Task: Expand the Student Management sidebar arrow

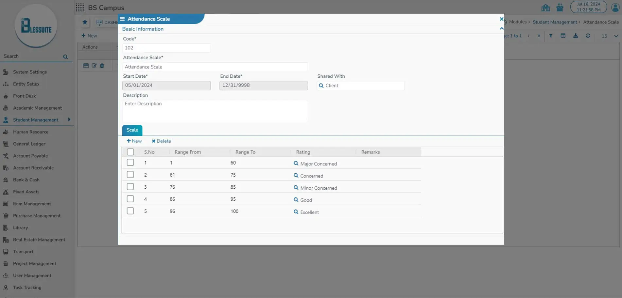Action: click(x=69, y=120)
